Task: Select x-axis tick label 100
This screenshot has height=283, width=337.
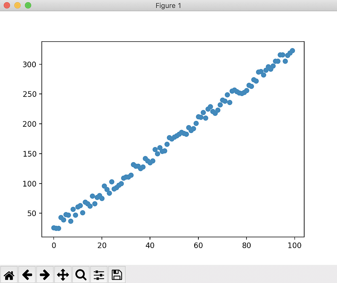Action: click(x=294, y=246)
